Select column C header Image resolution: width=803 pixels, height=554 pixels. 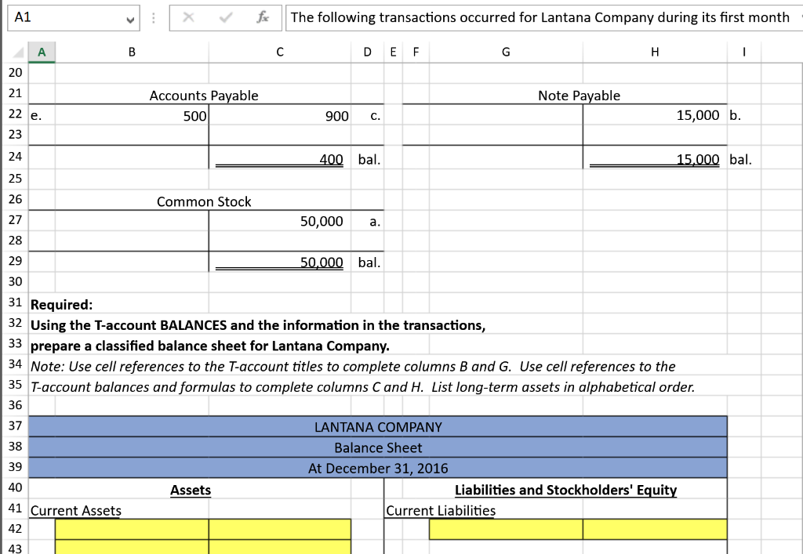point(280,53)
